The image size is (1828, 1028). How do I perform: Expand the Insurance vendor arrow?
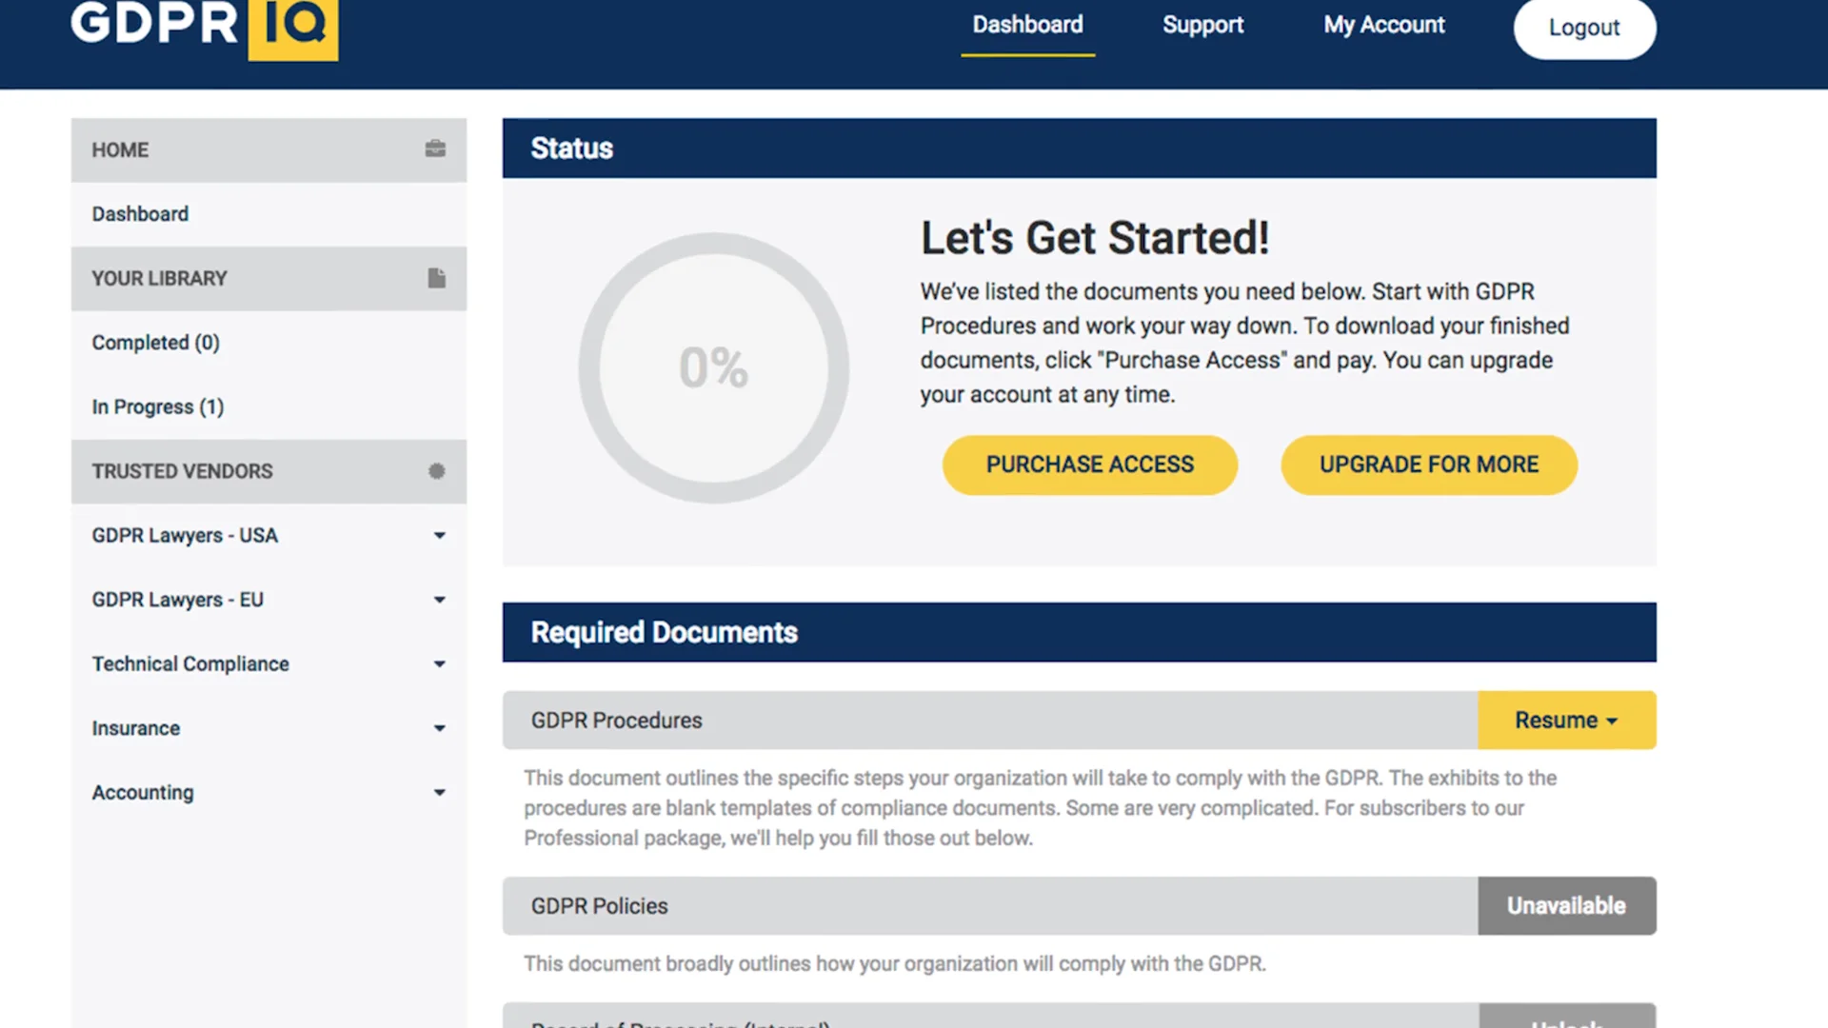[439, 728]
